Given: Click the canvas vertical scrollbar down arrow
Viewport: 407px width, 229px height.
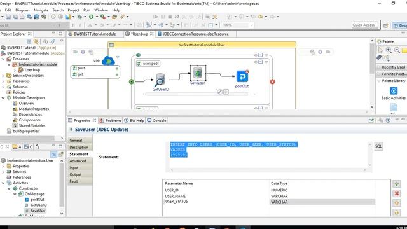Looking at the screenshot, I should click(x=372, y=107).
